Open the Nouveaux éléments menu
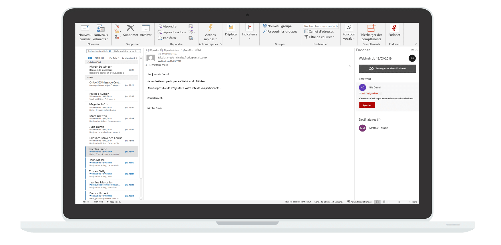 101,33
